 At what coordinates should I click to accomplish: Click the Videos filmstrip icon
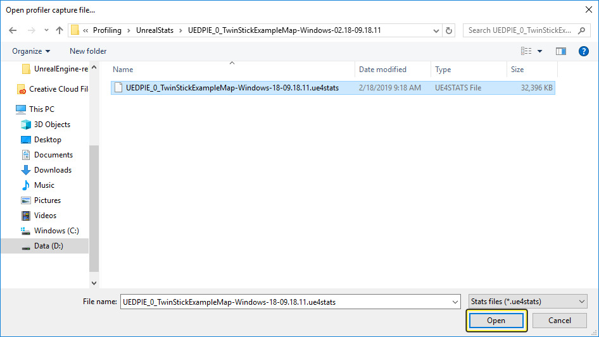point(26,216)
